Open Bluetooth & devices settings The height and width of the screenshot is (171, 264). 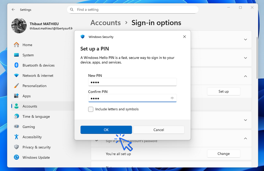[x=43, y=65]
